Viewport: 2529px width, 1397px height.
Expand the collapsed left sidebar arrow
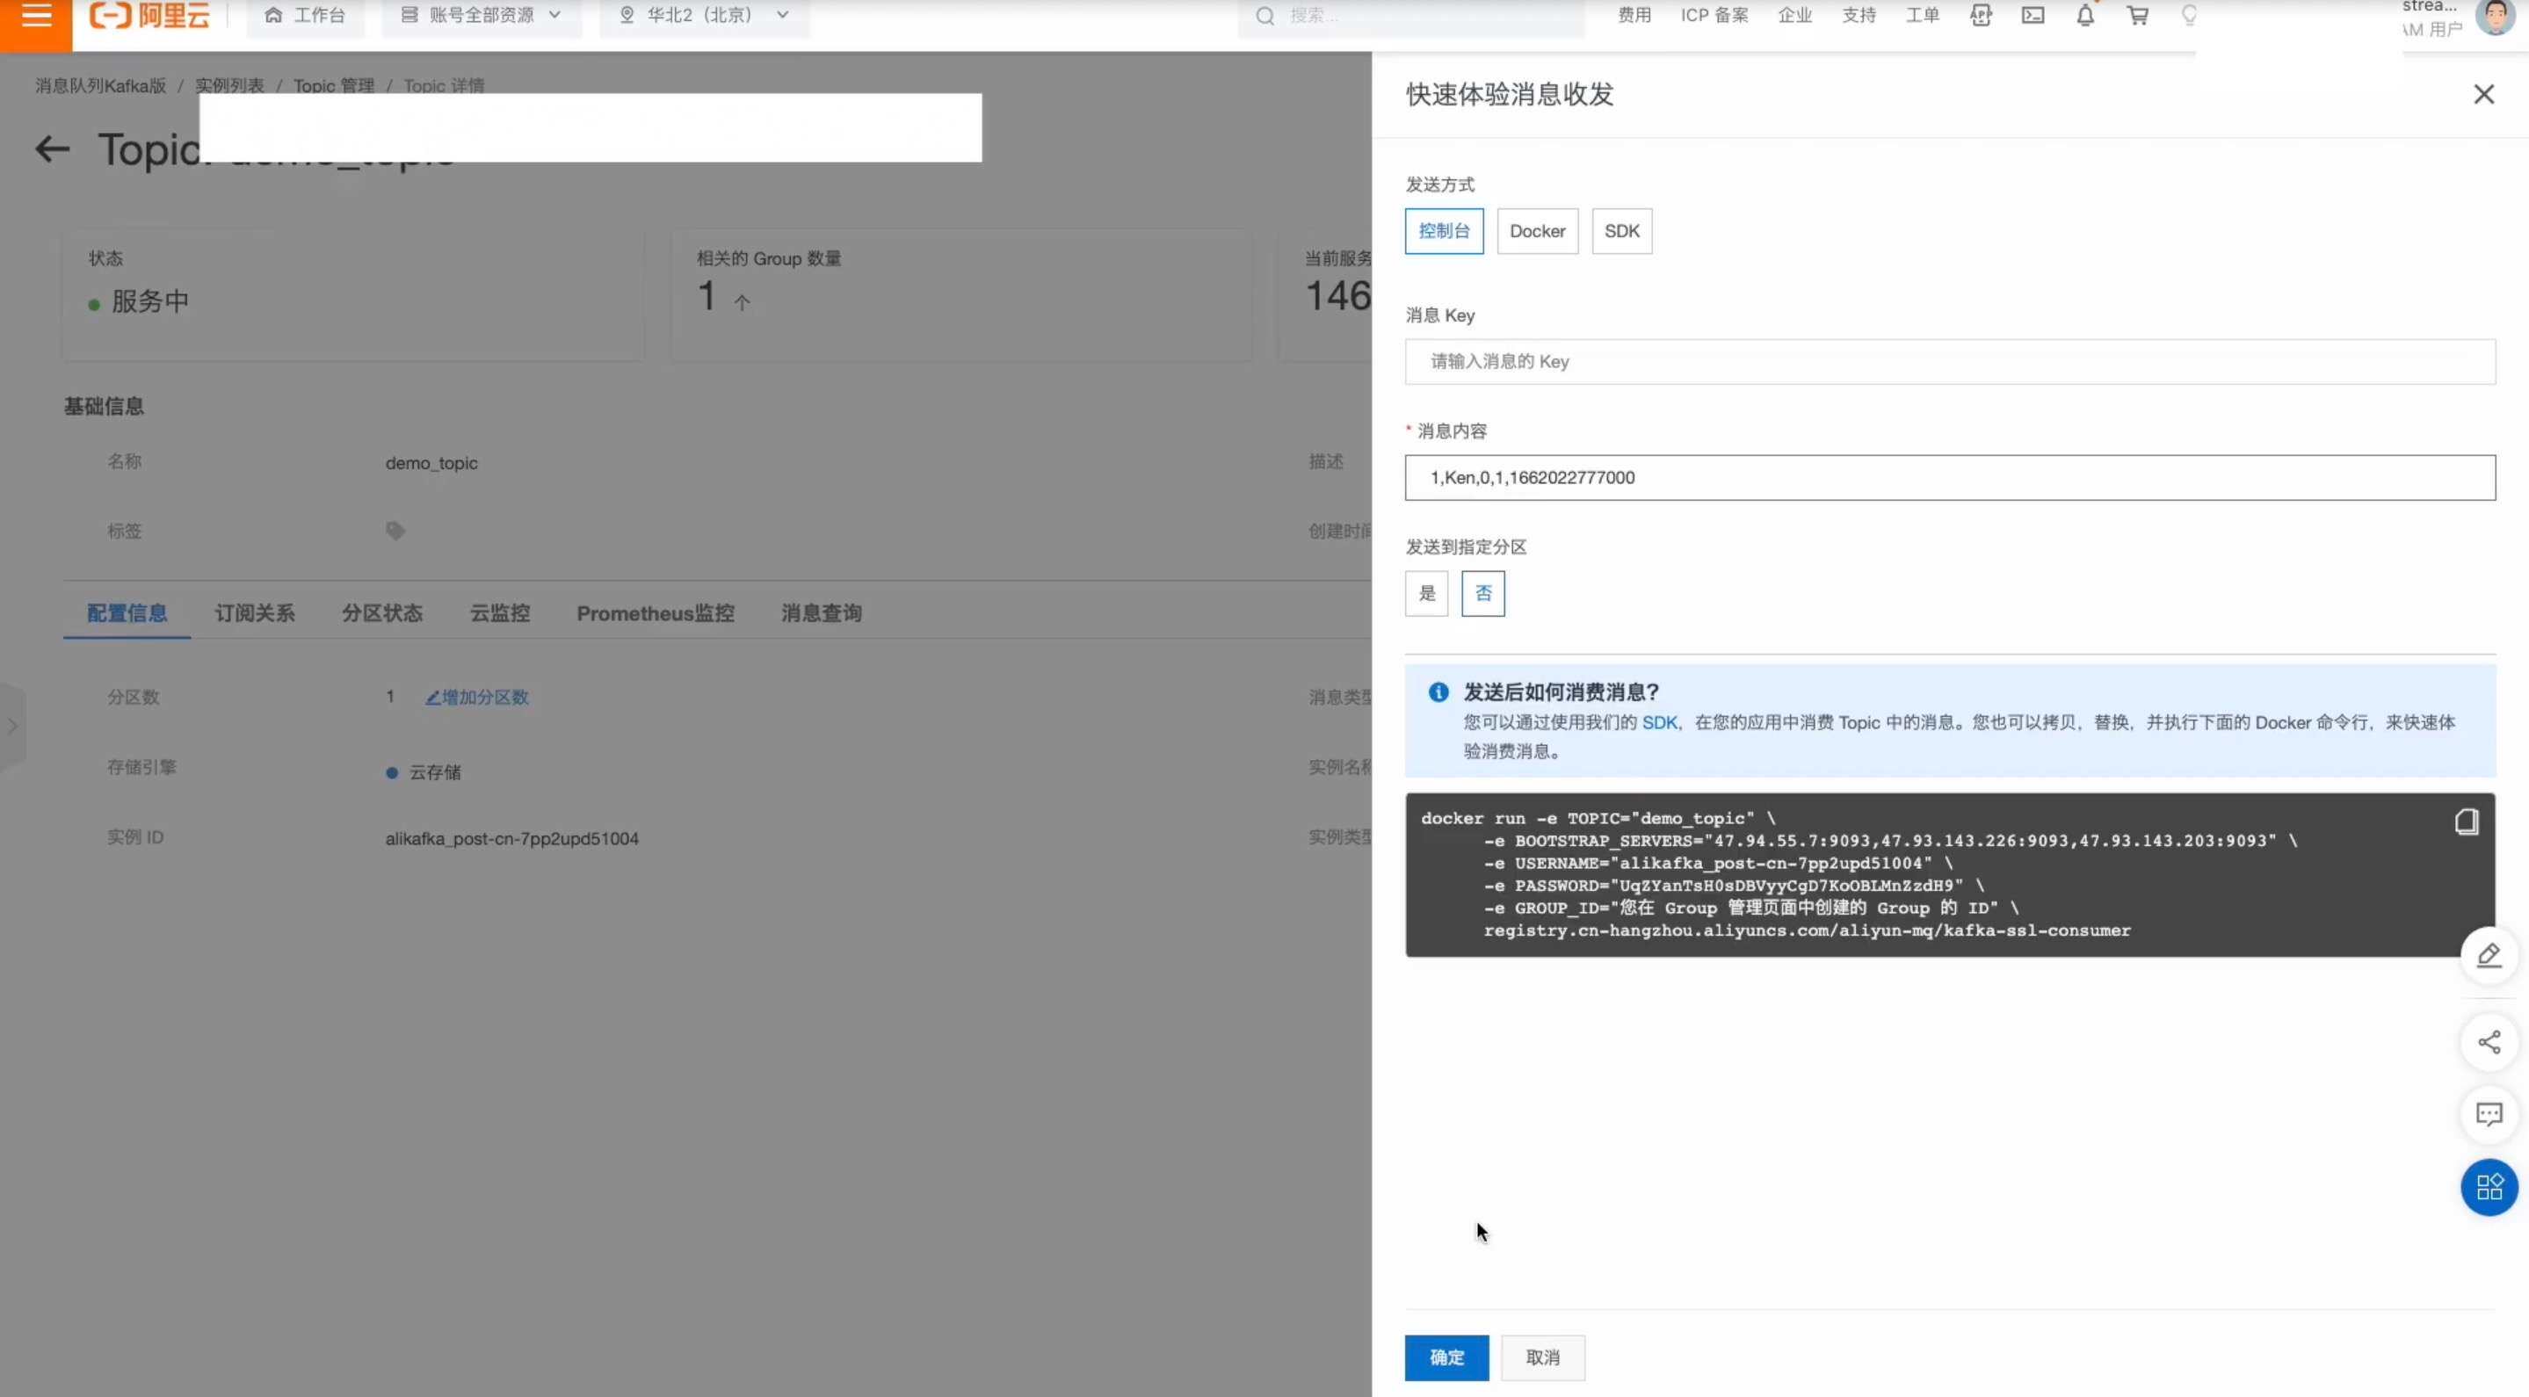point(11,727)
